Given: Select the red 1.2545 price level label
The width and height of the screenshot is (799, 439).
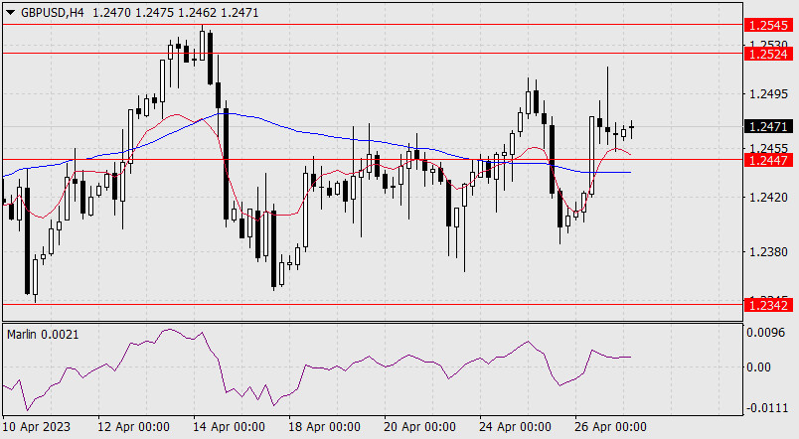Looking at the screenshot, I should click(766, 24).
